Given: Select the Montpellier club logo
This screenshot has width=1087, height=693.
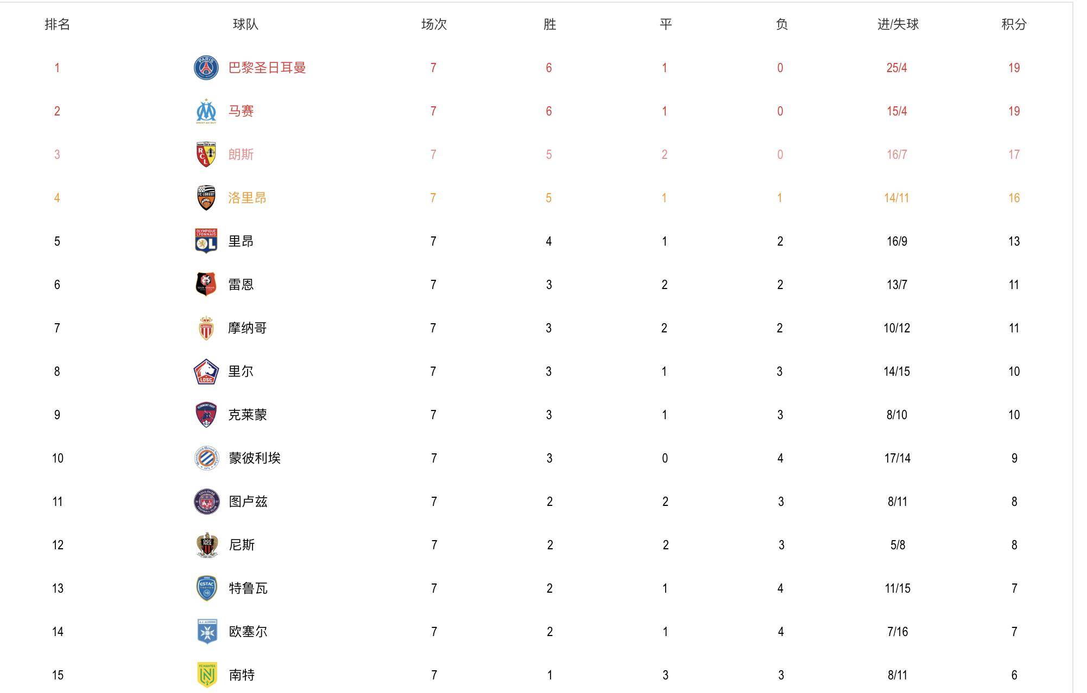Looking at the screenshot, I should point(206,458).
